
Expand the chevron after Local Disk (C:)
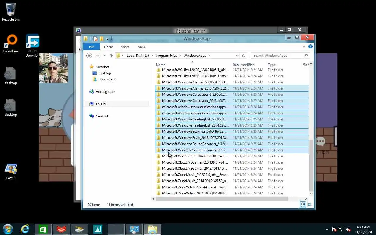152,56
